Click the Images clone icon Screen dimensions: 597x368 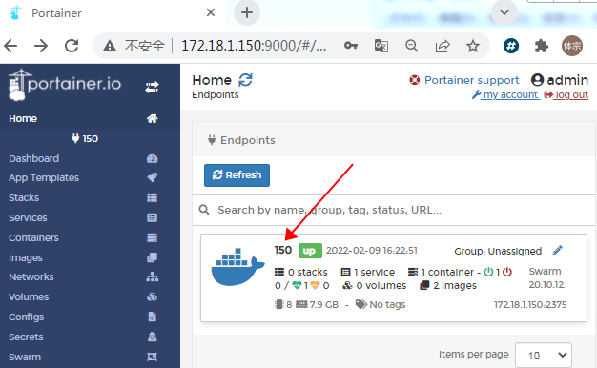point(153,257)
